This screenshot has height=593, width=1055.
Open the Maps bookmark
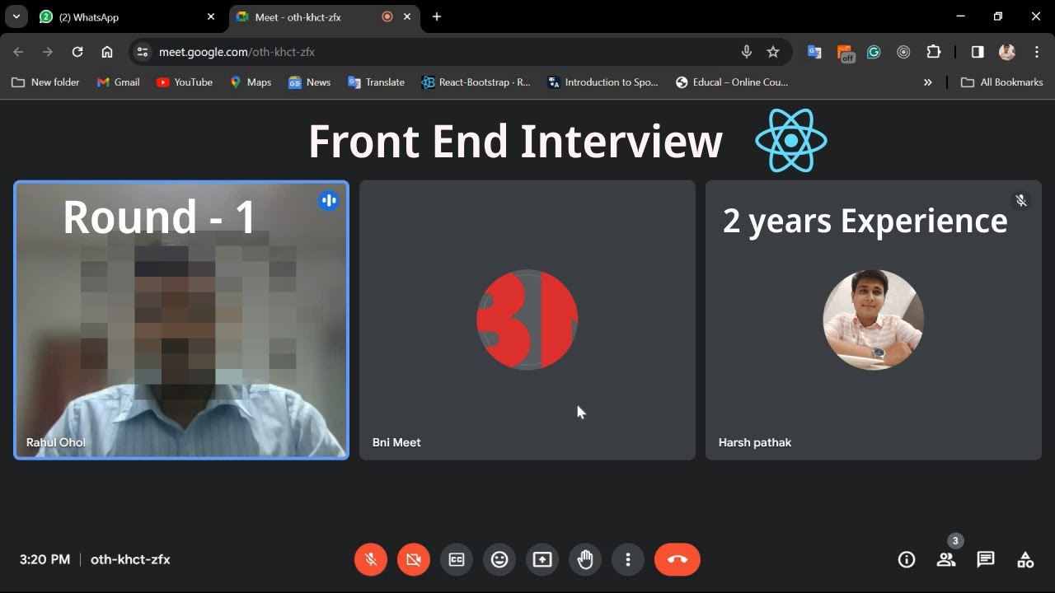pyautogui.click(x=251, y=82)
